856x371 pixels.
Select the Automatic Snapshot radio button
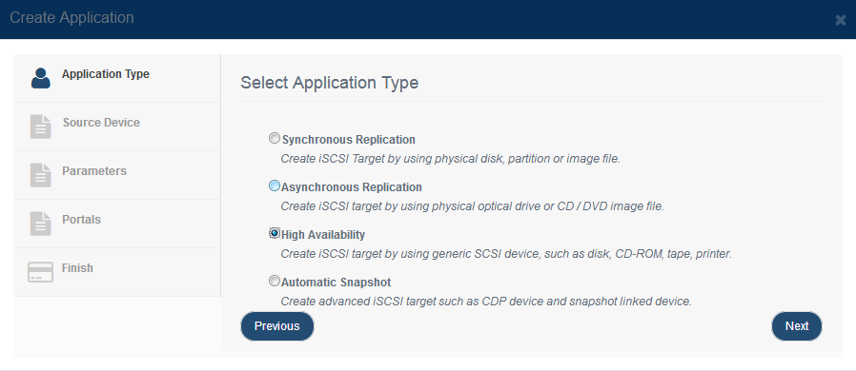click(x=275, y=282)
